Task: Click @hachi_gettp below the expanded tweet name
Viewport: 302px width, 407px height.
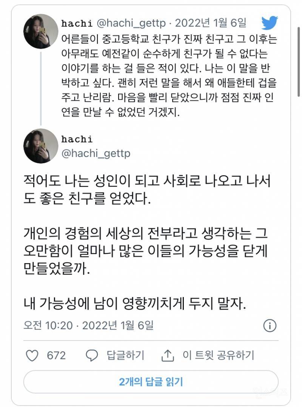Action: (x=96, y=153)
